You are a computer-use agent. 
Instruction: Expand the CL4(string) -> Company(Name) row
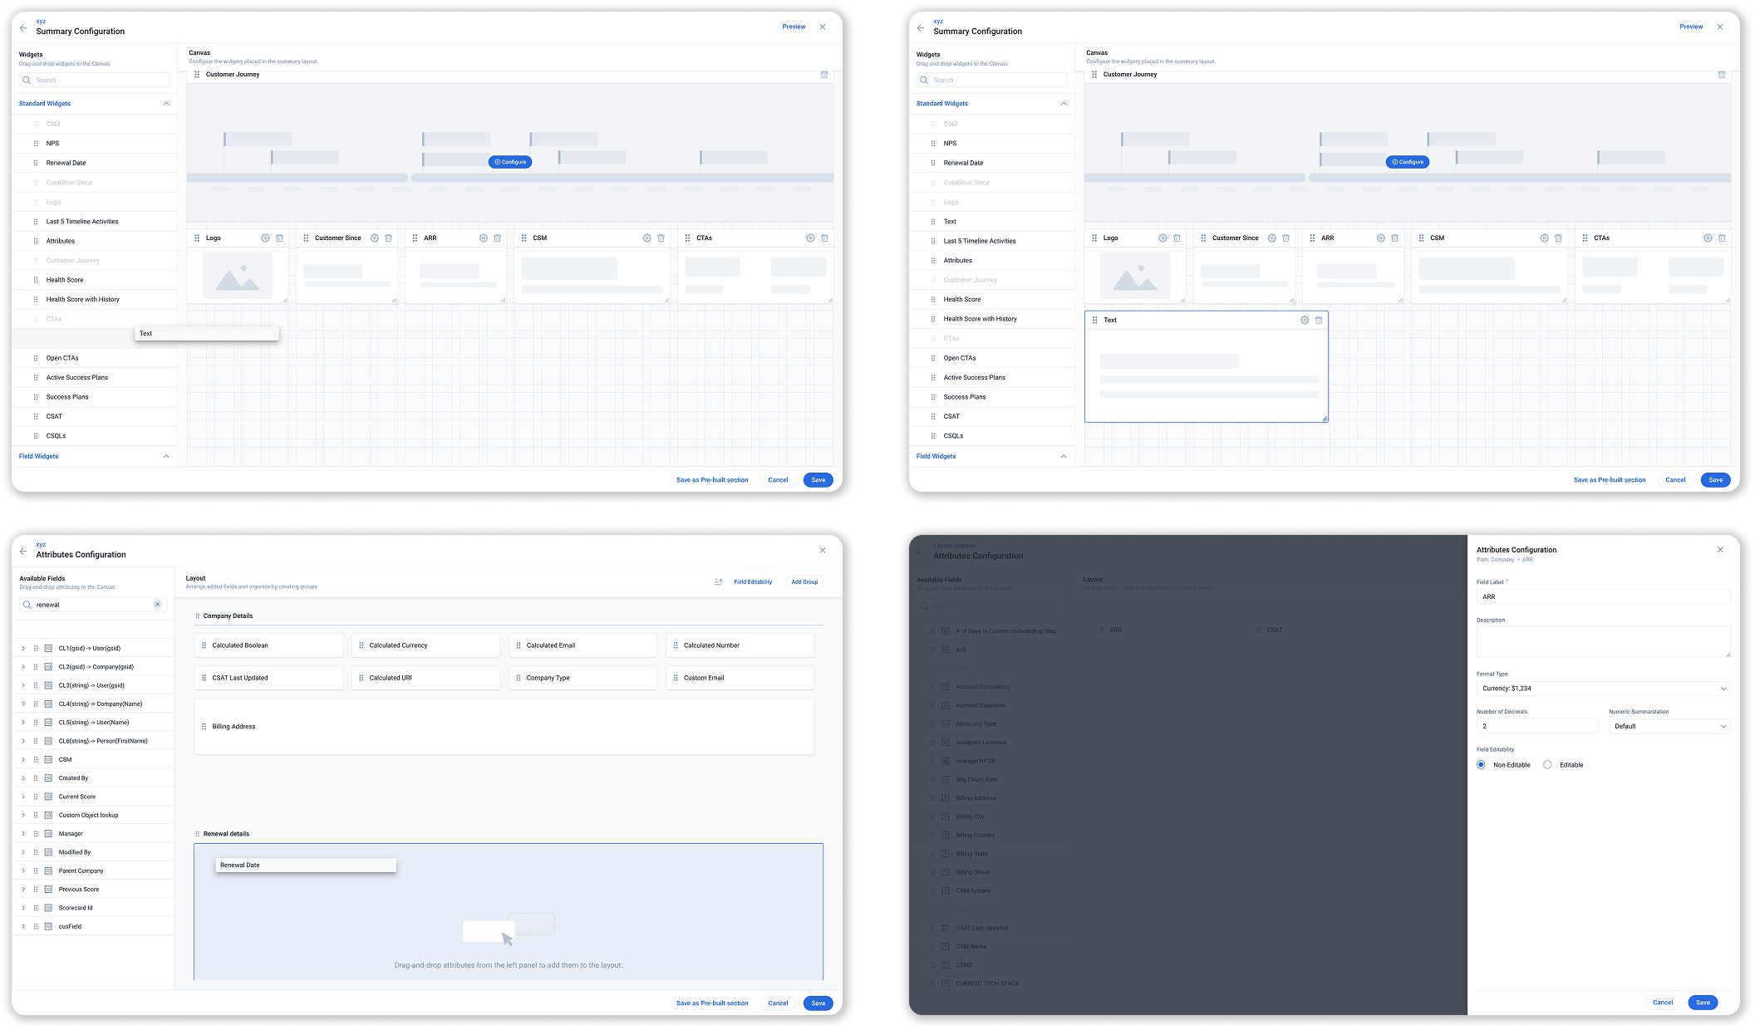tap(23, 704)
